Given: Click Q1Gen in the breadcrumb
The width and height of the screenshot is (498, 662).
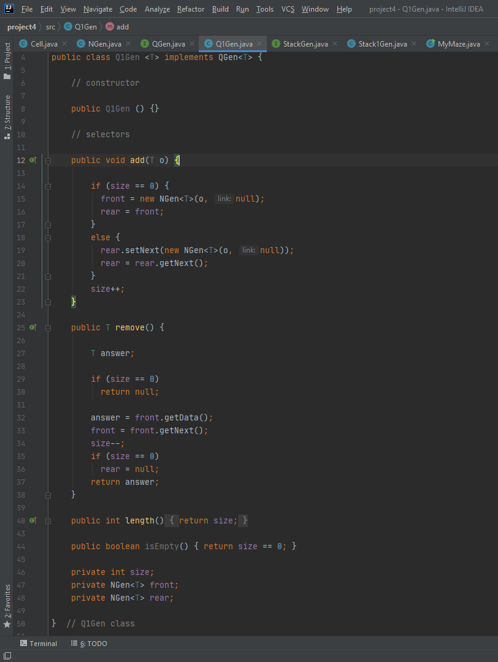Looking at the screenshot, I should click(86, 26).
